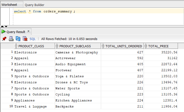Click sort icon on PRODUCT_CLASS column
The height and width of the screenshot is (112, 184).
[16, 46]
